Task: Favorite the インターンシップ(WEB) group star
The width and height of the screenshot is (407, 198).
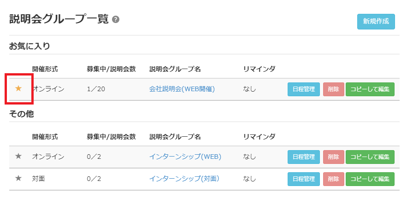Action: click(18, 156)
